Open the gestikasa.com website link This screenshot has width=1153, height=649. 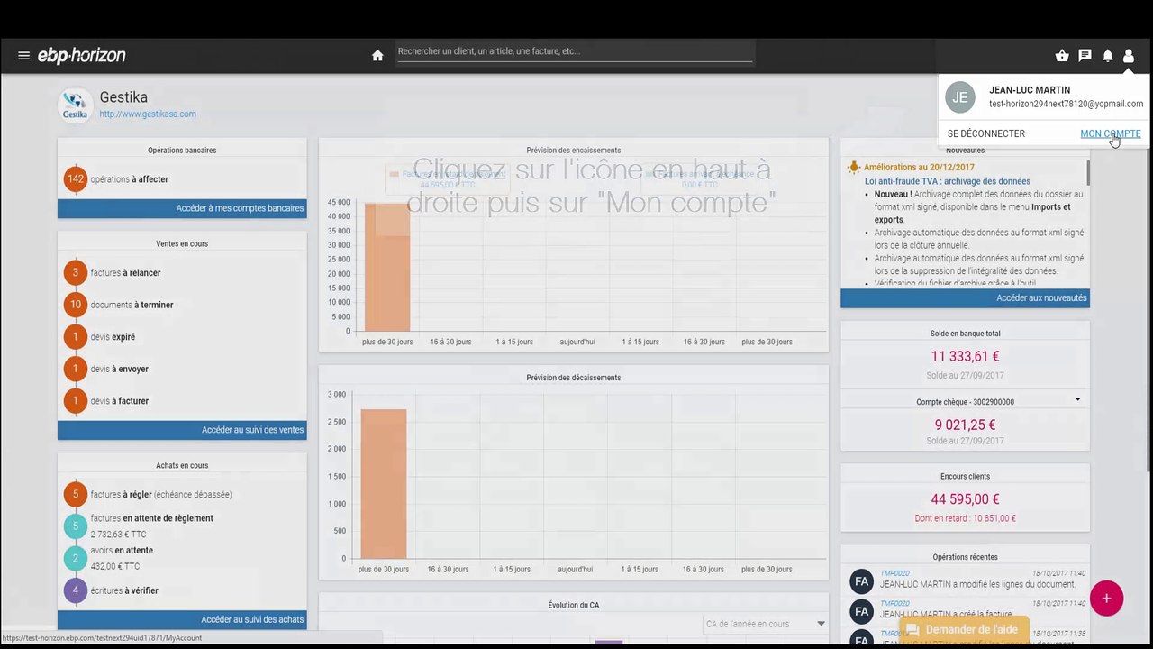click(x=148, y=114)
